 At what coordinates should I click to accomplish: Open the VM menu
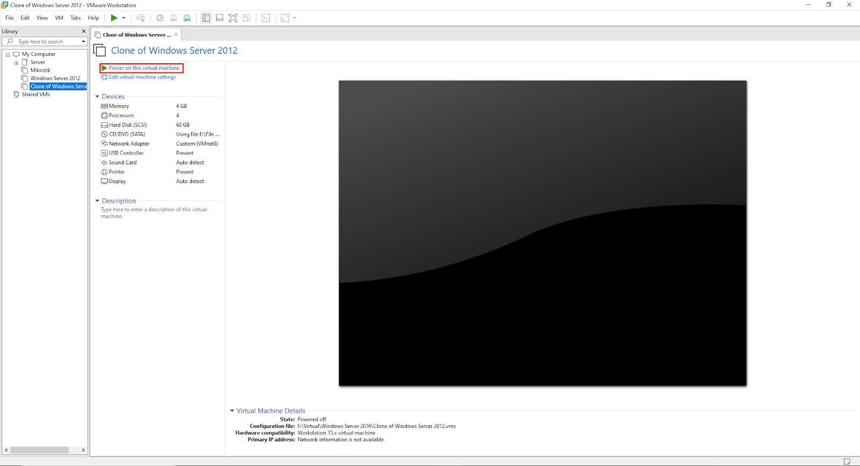59,18
